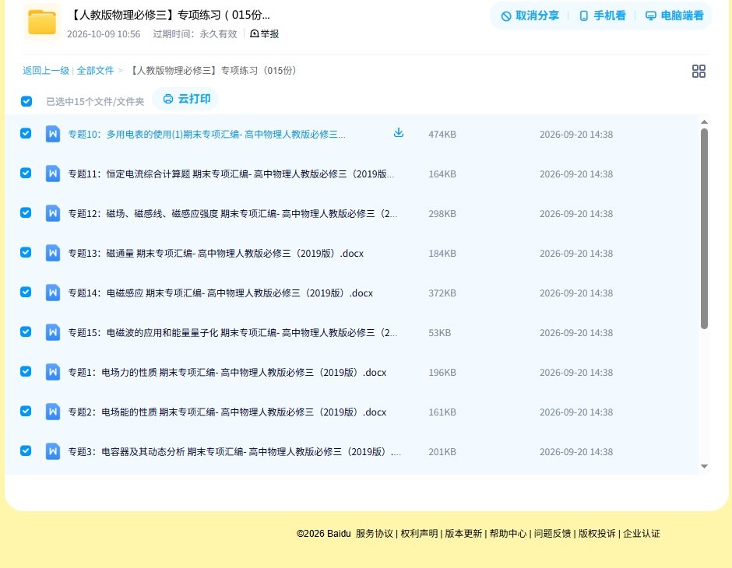Click 手机看 to view on phone
Image resolution: width=732 pixels, height=568 pixels.
pos(602,16)
